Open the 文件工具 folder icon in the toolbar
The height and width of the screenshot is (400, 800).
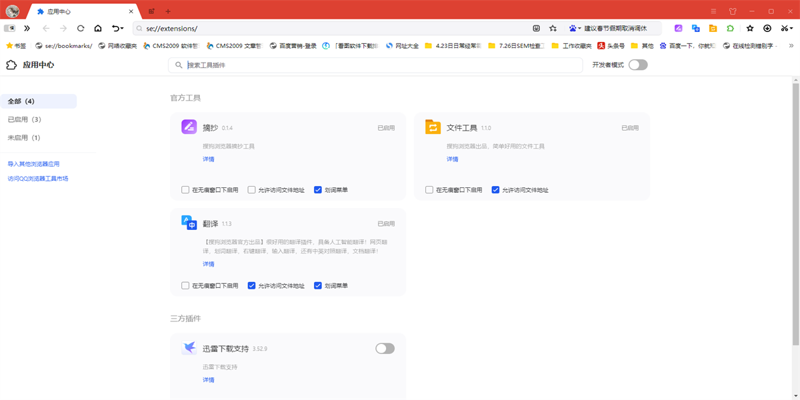(713, 28)
